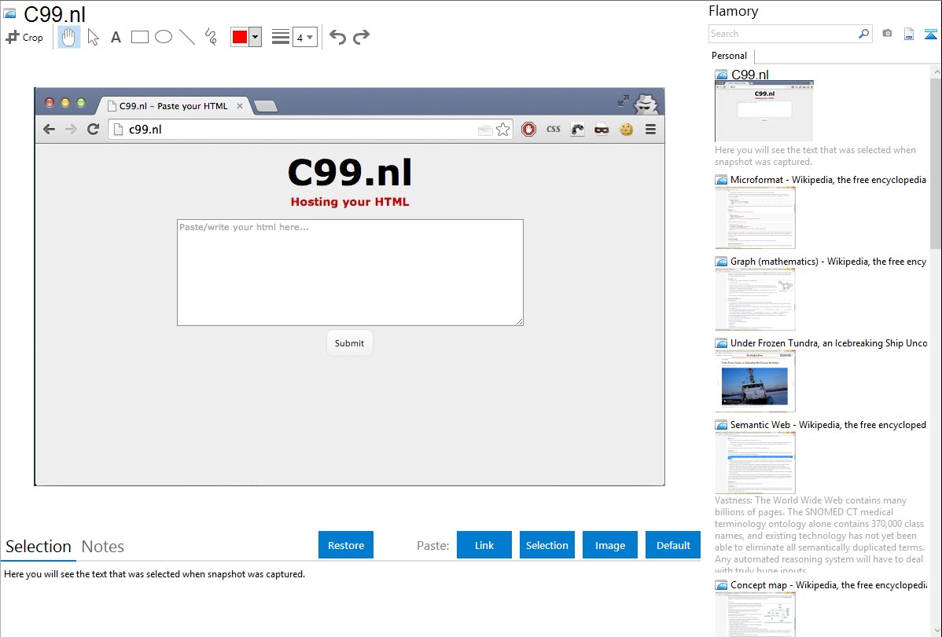Open the color picker dropdown arrow
This screenshot has height=637, width=942.
pos(256,37)
